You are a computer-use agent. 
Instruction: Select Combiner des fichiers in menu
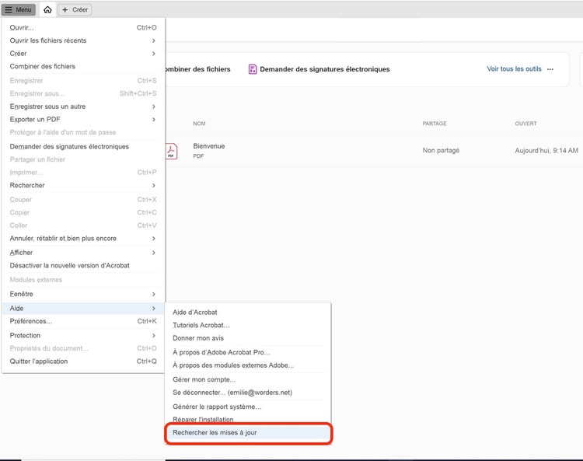[x=43, y=67]
